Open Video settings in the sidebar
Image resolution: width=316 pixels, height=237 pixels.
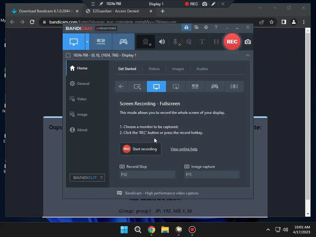pyautogui.click(x=87, y=99)
